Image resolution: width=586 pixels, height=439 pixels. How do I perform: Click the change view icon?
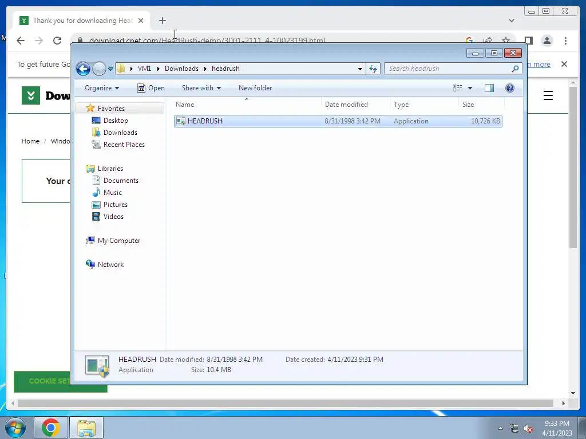click(x=458, y=88)
